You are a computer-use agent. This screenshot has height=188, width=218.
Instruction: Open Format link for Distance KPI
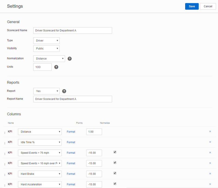click(71, 132)
